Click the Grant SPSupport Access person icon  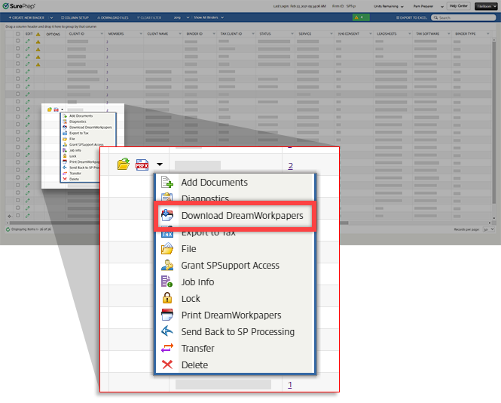(167, 266)
